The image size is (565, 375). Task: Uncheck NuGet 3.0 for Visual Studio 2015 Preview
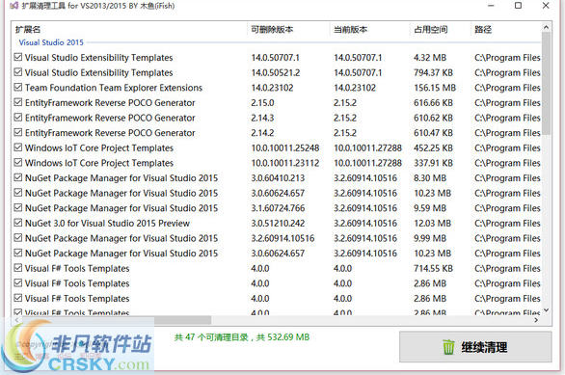(x=18, y=223)
